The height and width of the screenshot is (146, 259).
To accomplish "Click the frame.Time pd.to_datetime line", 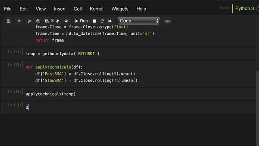I will click(95, 34).
